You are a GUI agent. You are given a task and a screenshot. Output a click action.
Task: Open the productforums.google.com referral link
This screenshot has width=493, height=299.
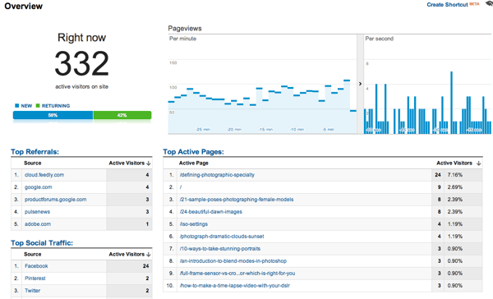pos(55,200)
